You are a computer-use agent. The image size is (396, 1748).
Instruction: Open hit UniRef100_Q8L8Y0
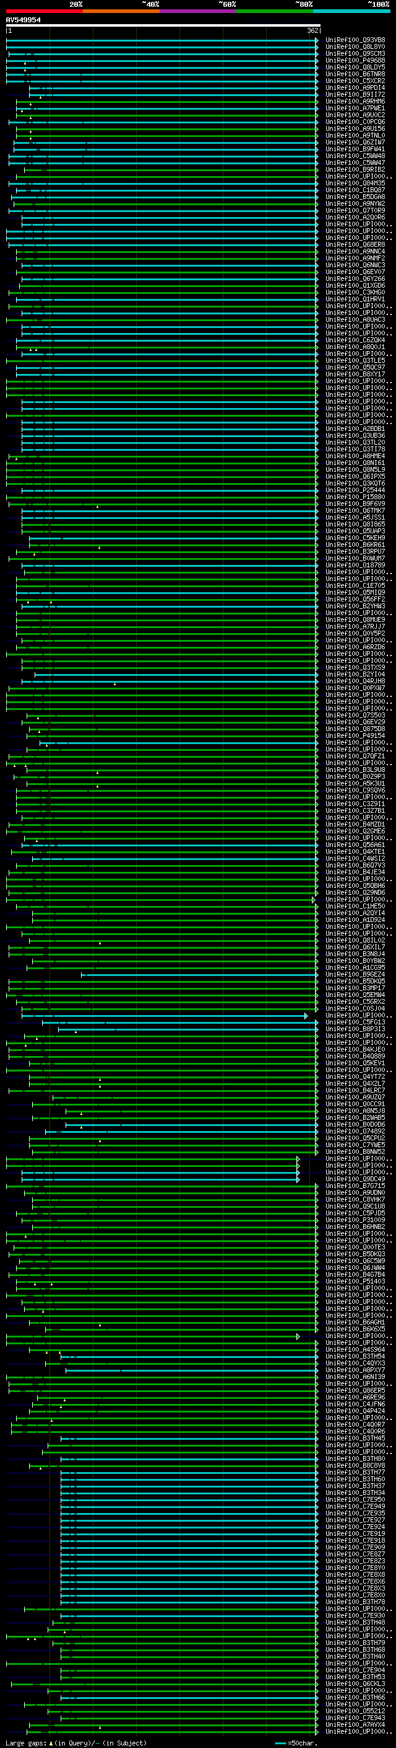[x=355, y=47]
